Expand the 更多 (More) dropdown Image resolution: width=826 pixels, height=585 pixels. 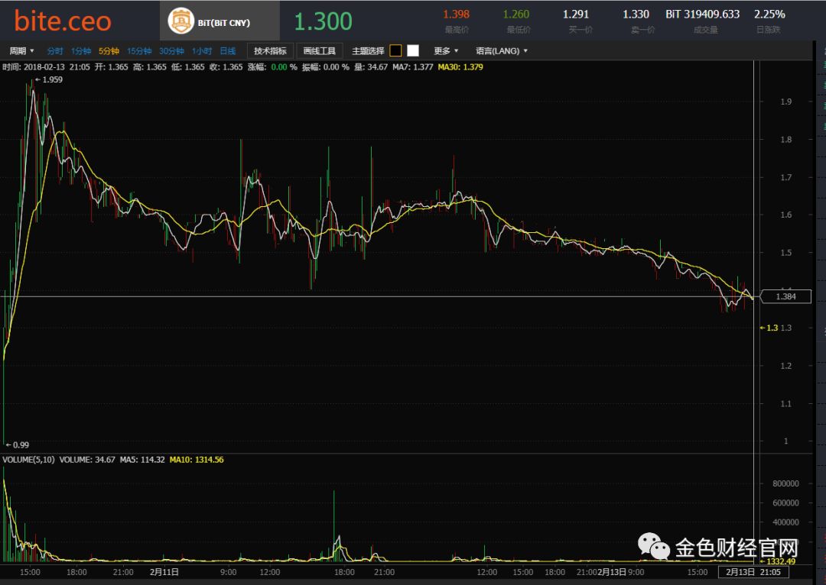point(444,50)
